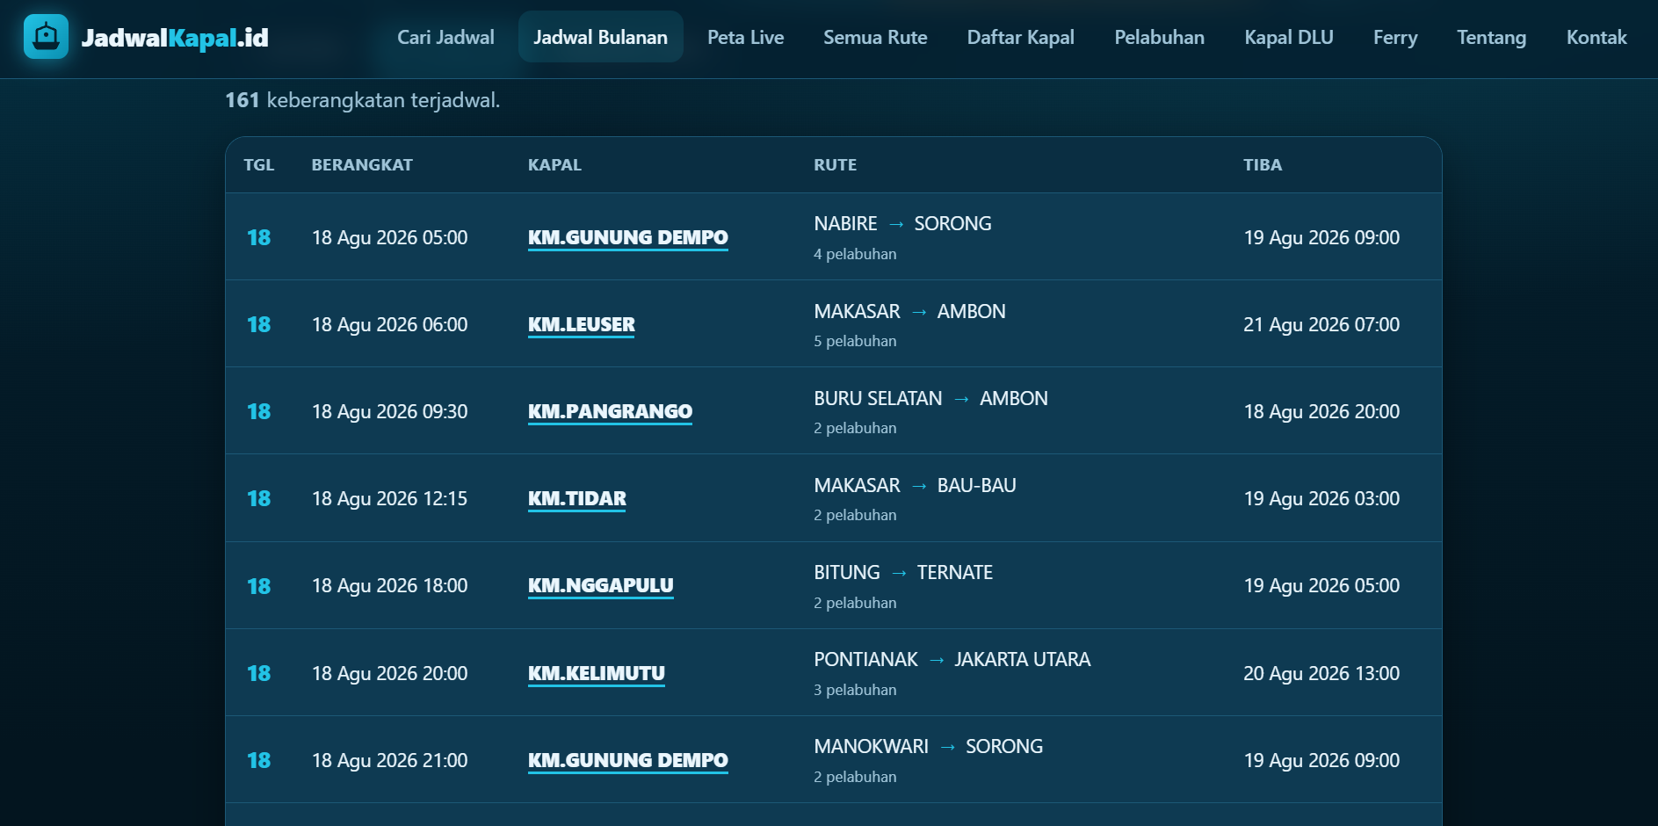
Task: Select departure time 18 Agu 2026 09:30
Action: 389,411
